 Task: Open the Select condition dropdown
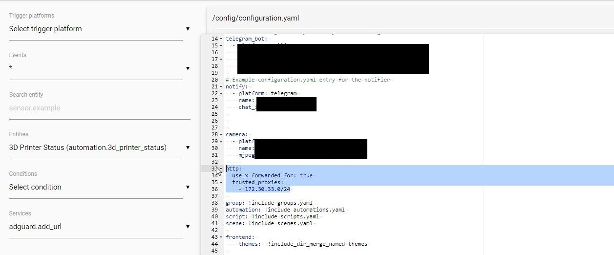100,187
